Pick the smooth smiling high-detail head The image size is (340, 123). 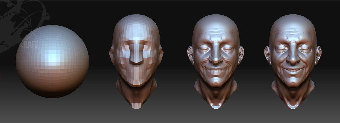pyautogui.click(x=293, y=61)
